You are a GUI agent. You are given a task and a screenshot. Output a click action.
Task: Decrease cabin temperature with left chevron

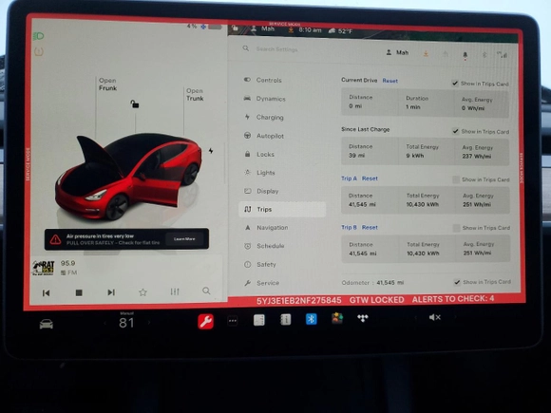pyautogui.click(x=104, y=323)
